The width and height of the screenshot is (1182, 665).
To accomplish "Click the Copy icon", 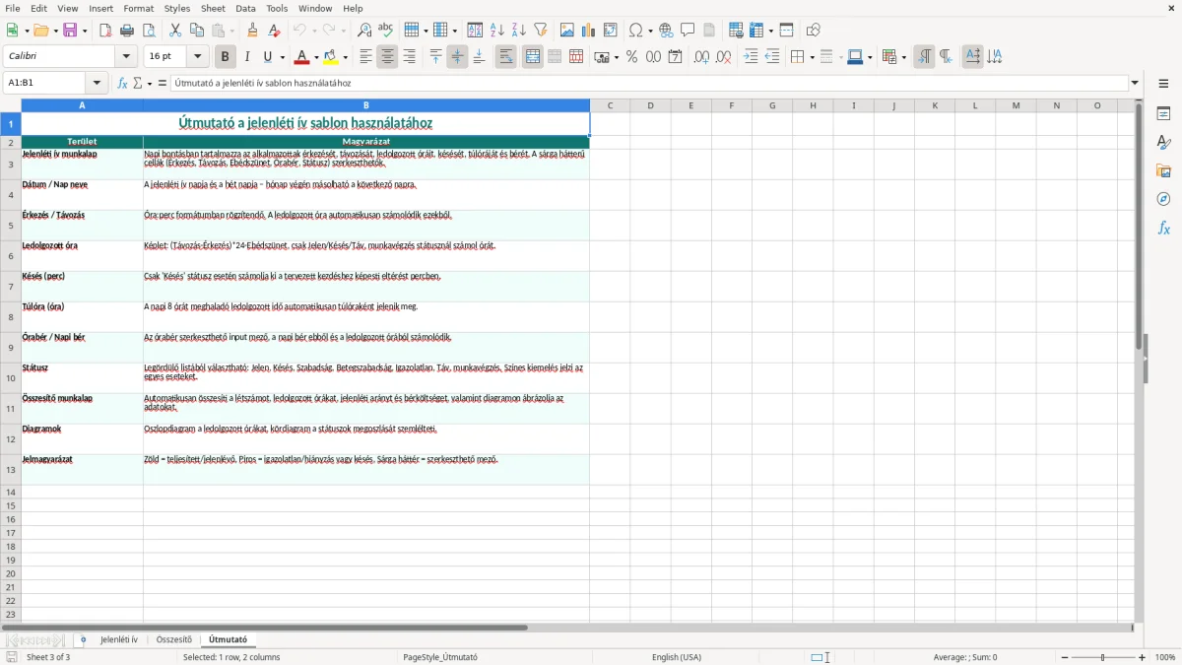I will pos(197,31).
